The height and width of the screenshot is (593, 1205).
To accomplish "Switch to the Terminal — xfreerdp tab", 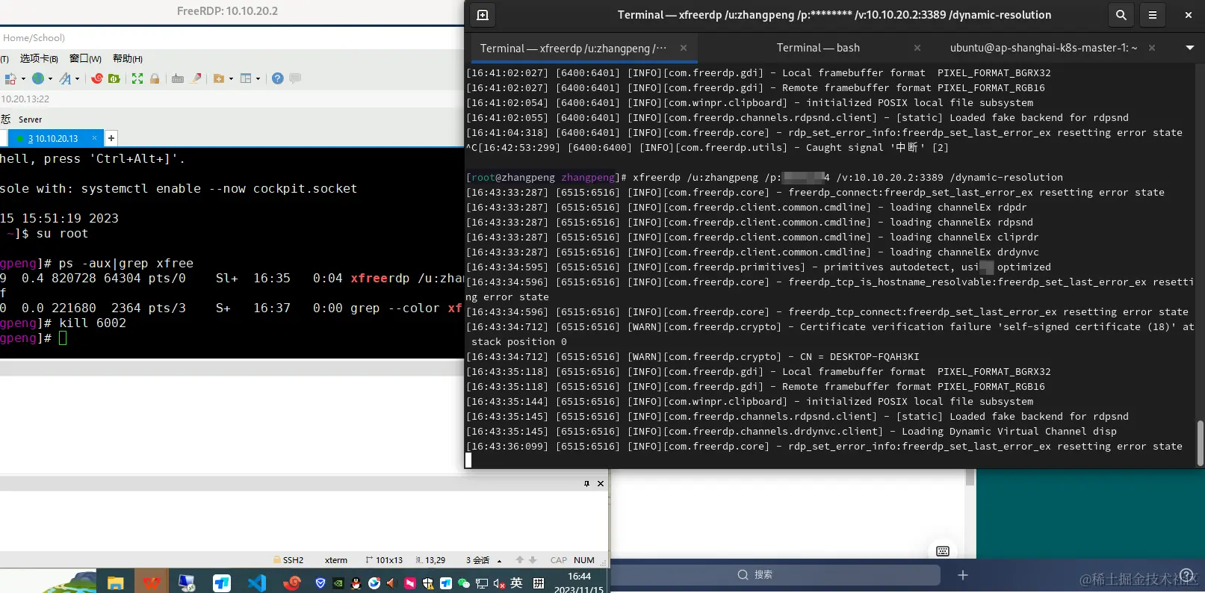I will tap(573, 48).
